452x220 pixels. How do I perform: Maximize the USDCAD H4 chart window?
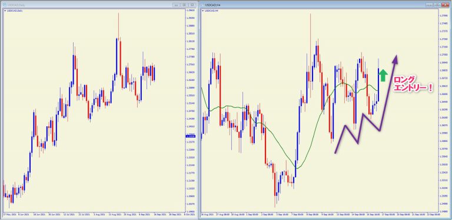437,5
